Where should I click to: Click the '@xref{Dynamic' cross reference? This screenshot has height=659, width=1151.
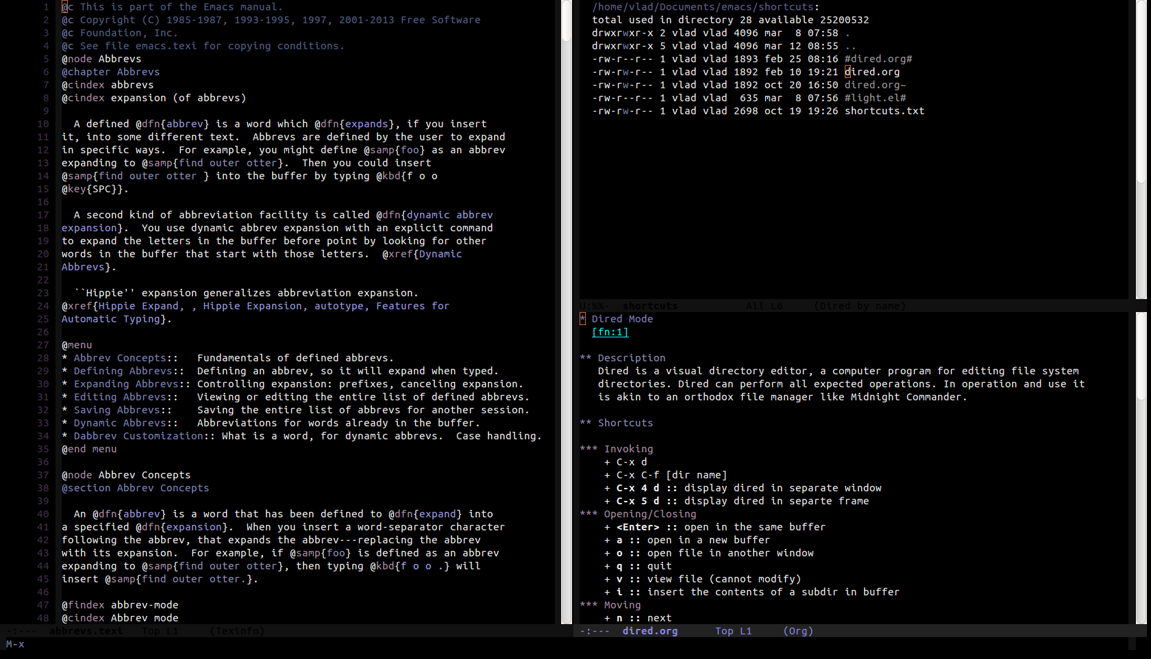422,254
